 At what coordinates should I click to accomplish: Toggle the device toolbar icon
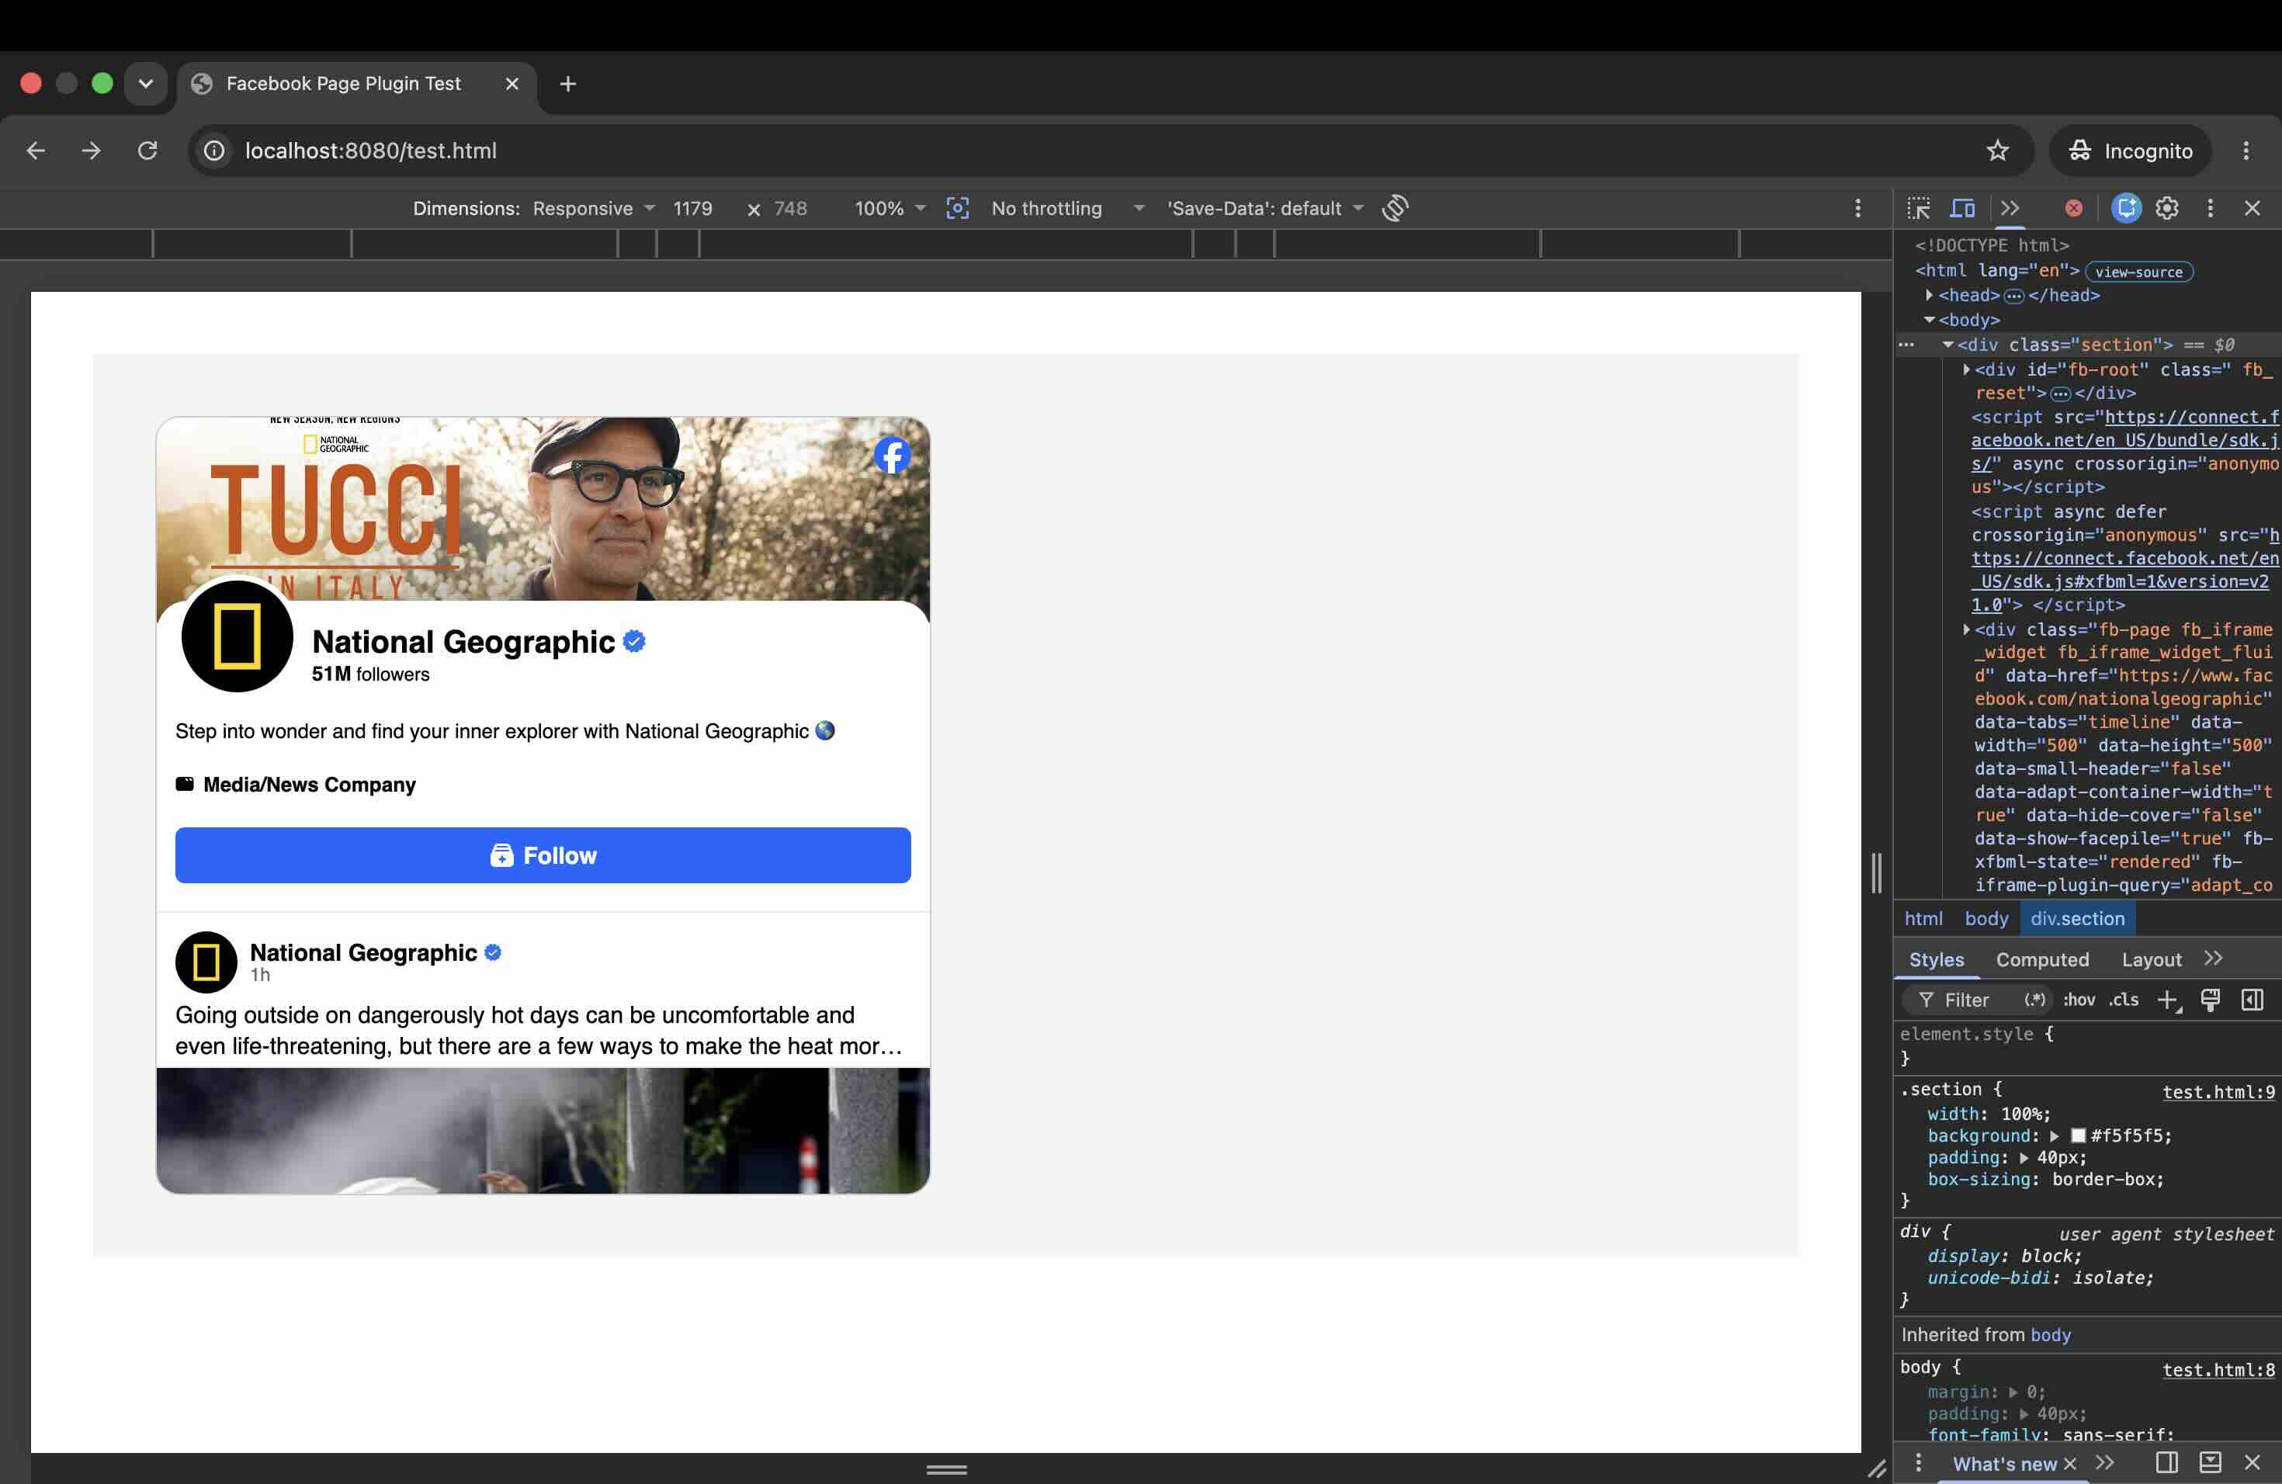click(x=1963, y=208)
